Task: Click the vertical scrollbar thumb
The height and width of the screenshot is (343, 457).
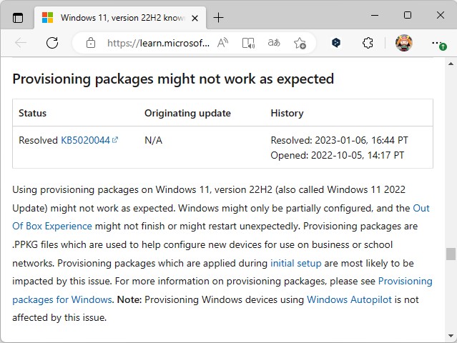Action: click(x=451, y=254)
